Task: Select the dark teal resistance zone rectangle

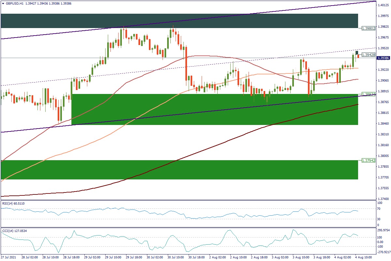Action: pos(179,21)
